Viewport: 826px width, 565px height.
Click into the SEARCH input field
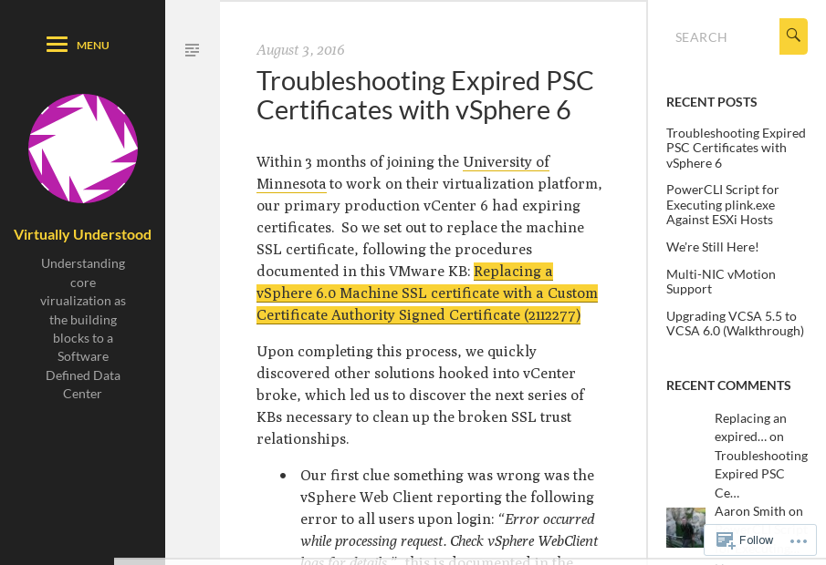723,36
